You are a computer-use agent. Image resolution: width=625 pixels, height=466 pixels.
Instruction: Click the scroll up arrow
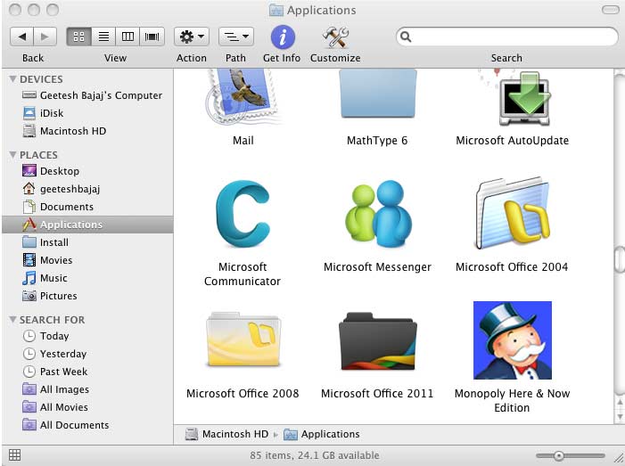[x=620, y=402]
